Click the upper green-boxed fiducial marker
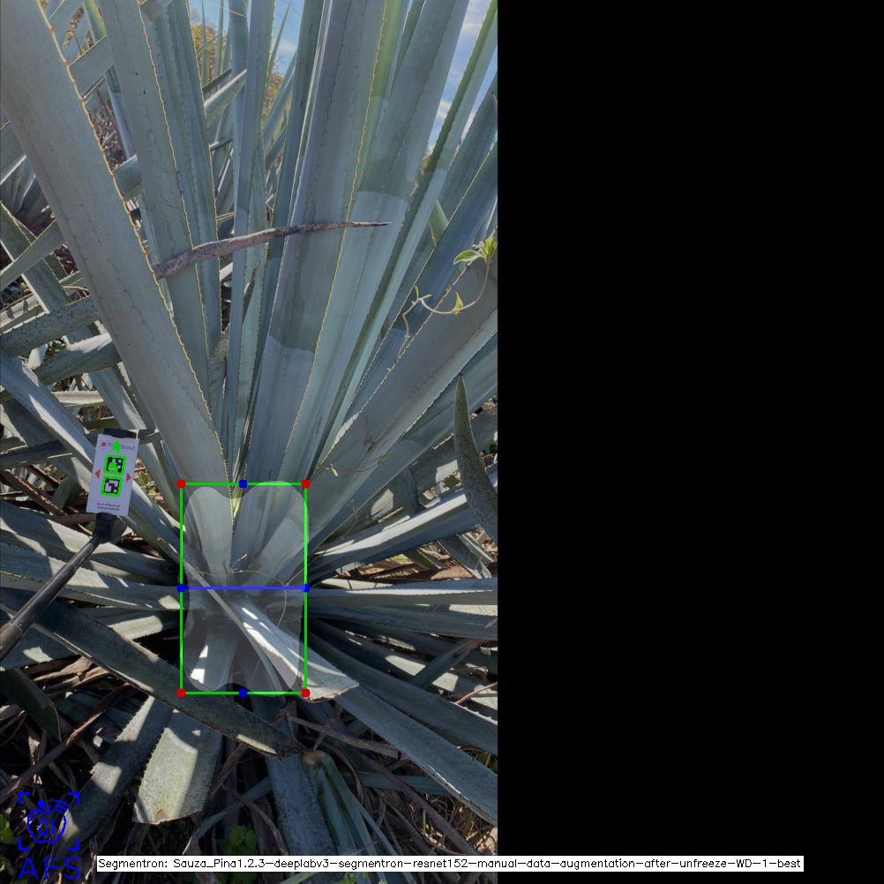The height and width of the screenshot is (884, 884). pos(116,465)
